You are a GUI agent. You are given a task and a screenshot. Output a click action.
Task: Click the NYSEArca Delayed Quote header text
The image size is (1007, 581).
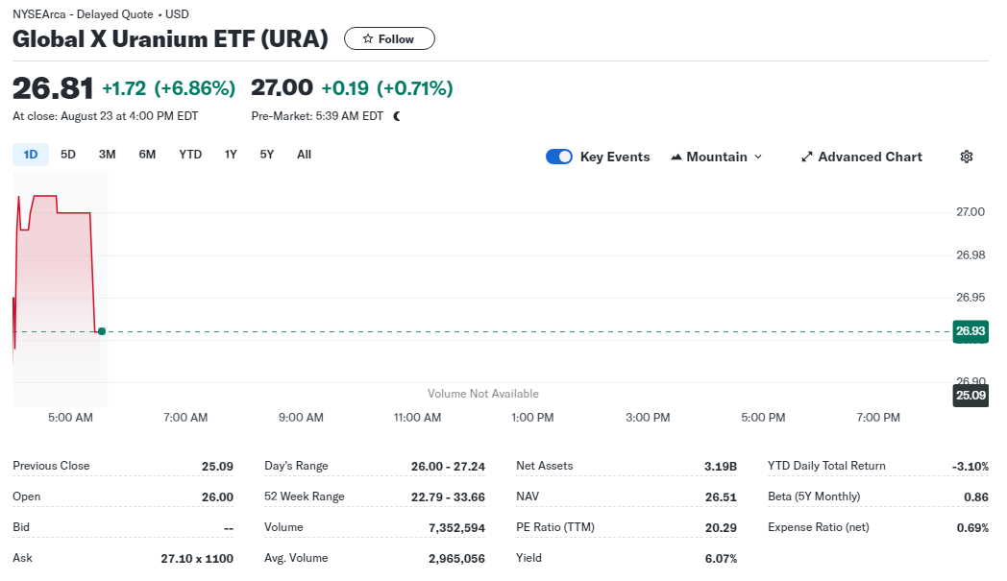101,14
